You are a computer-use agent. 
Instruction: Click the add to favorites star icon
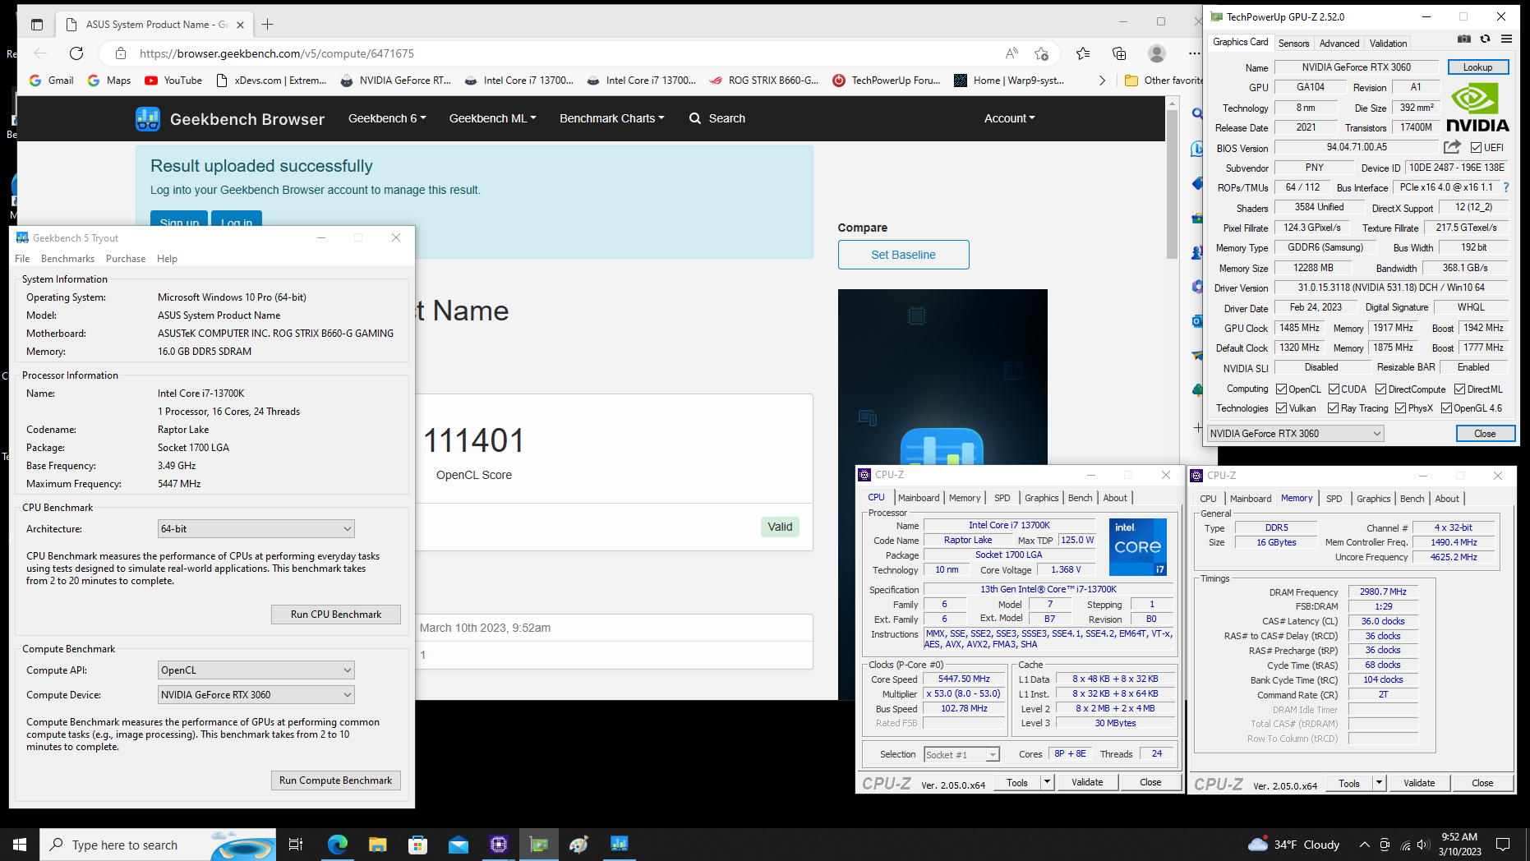click(1042, 53)
